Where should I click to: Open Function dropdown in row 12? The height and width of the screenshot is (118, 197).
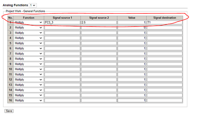pyautogui.click(x=29, y=80)
